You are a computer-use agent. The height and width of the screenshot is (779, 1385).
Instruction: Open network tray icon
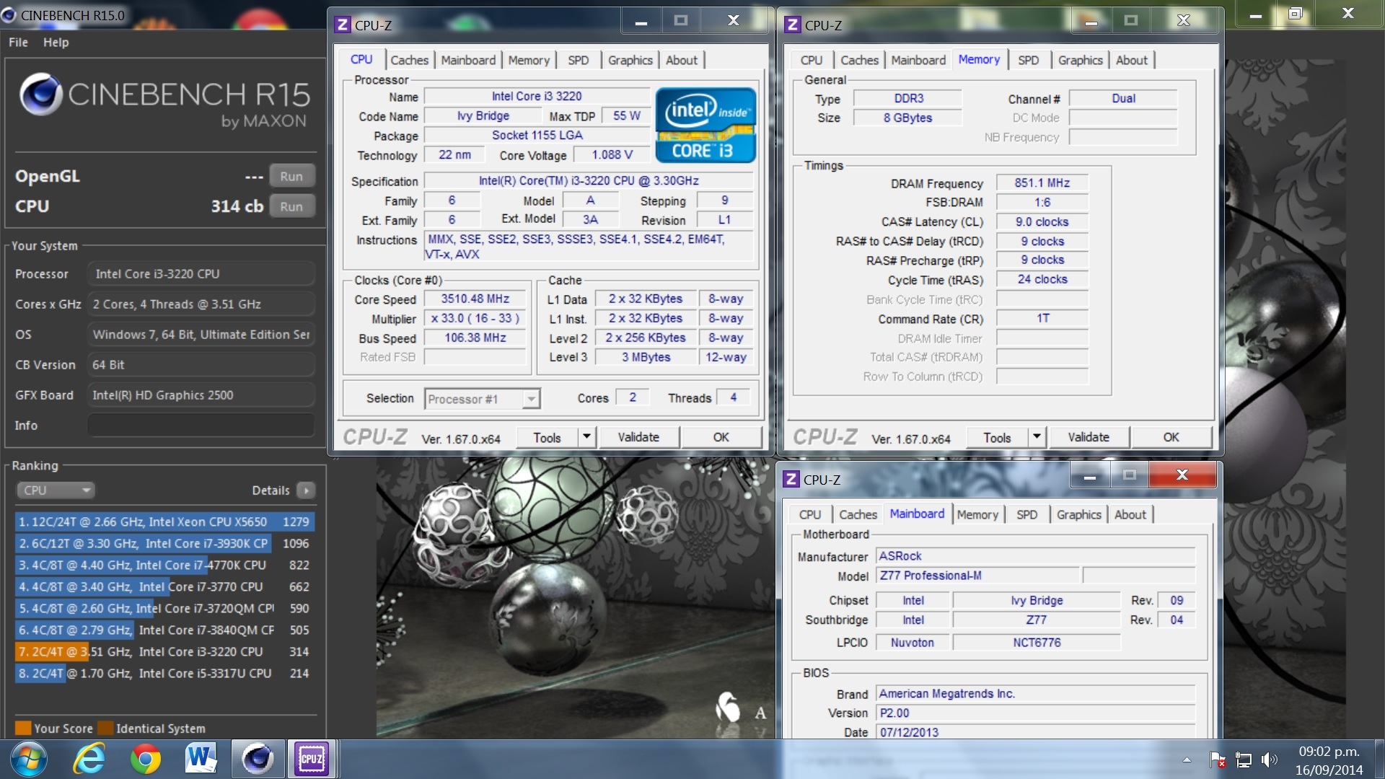[x=1244, y=760]
